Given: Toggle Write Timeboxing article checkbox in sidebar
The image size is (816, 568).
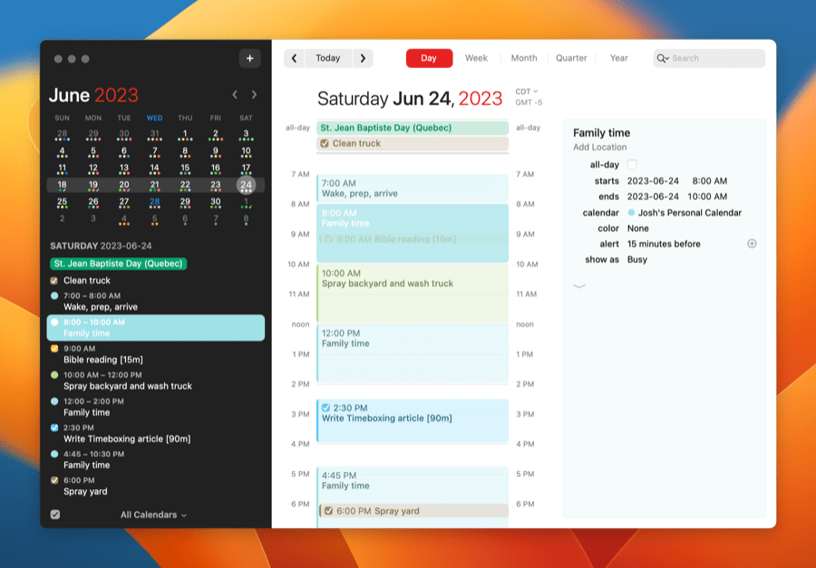Looking at the screenshot, I should 54,428.
